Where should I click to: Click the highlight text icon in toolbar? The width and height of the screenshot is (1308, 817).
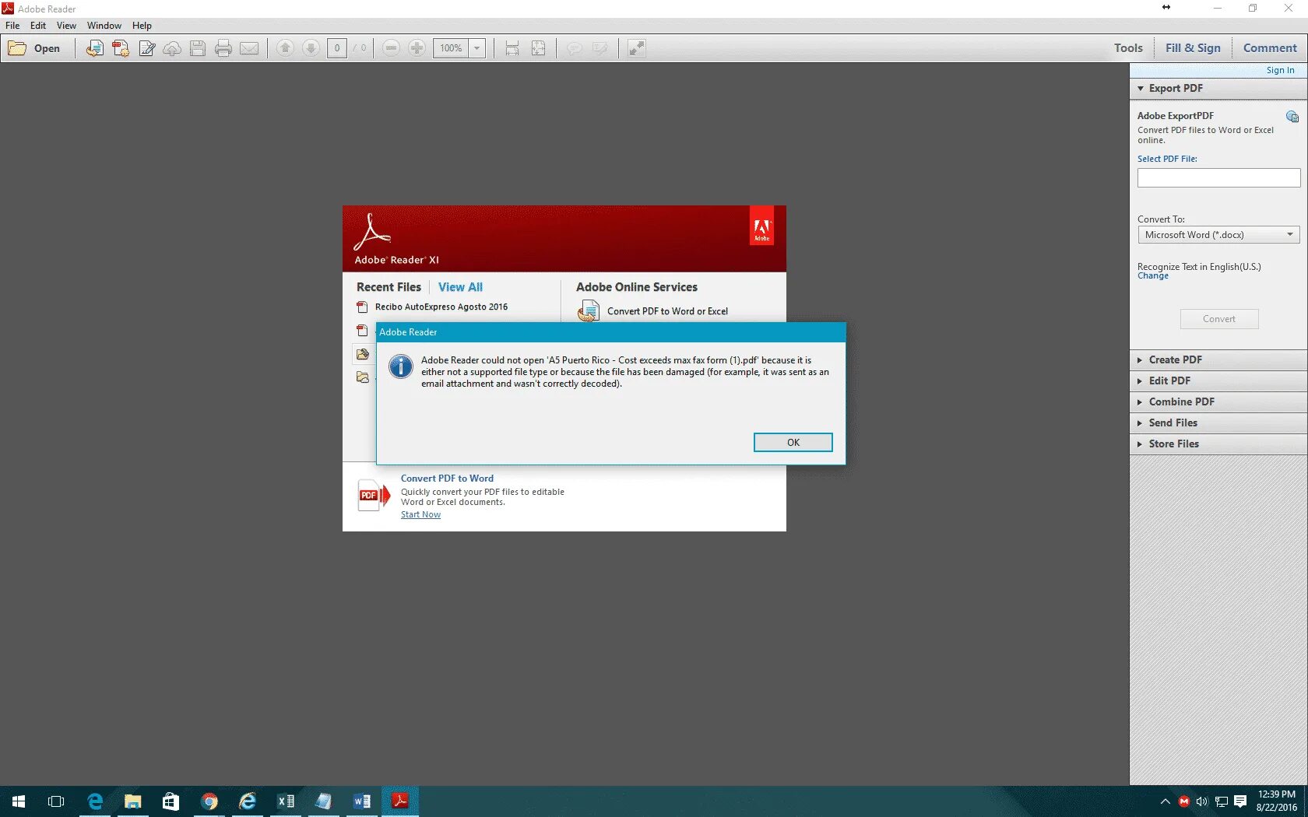pyautogui.click(x=600, y=48)
